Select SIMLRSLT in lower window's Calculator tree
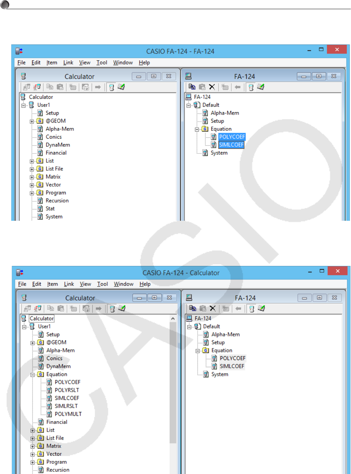The width and height of the screenshot is (351, 474). 66,406
